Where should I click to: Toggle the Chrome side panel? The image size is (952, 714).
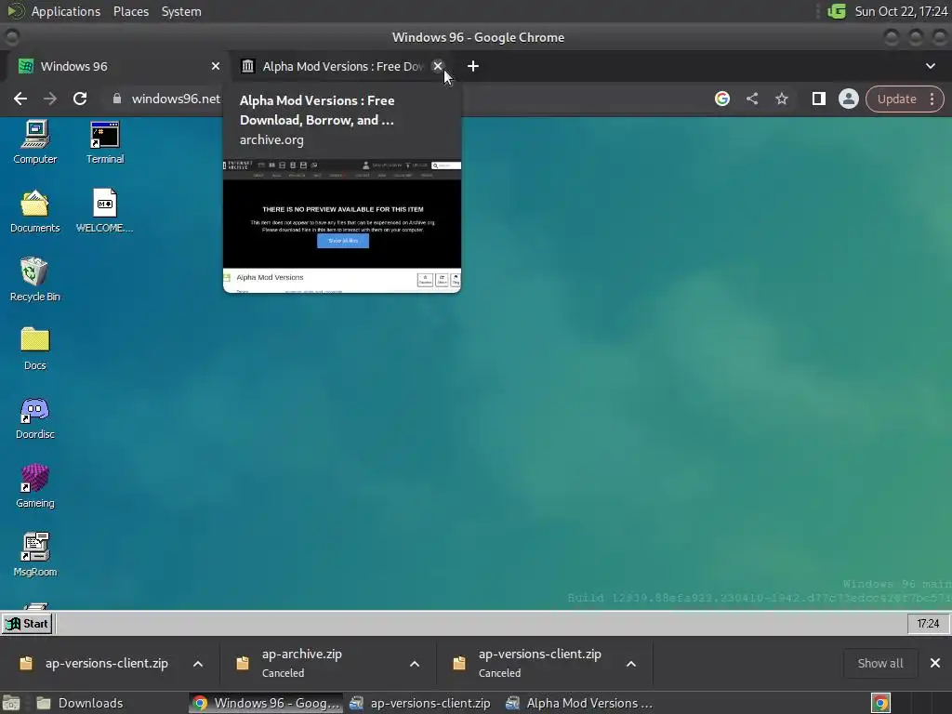point(818,99)
